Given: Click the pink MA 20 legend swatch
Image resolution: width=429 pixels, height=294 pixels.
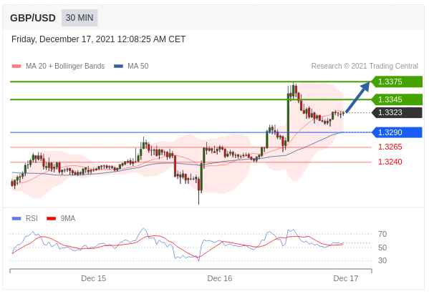Looking at the screenshot, I should 16,66.
